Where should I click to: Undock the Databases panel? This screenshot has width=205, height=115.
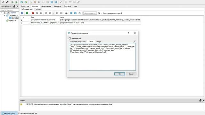pyautogui.click(x=14, y=6)
